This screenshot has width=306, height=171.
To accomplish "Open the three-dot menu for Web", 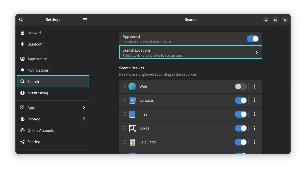I will pos(254,87).
